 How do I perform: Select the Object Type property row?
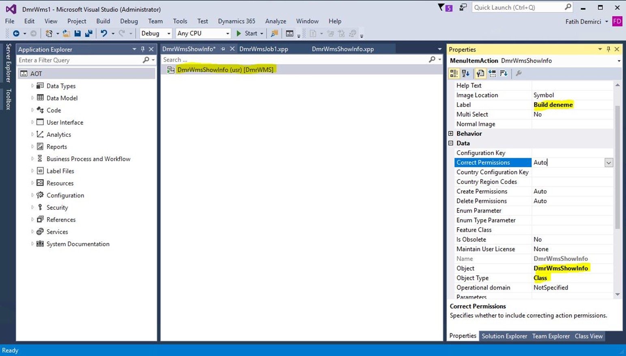(533, 278)
